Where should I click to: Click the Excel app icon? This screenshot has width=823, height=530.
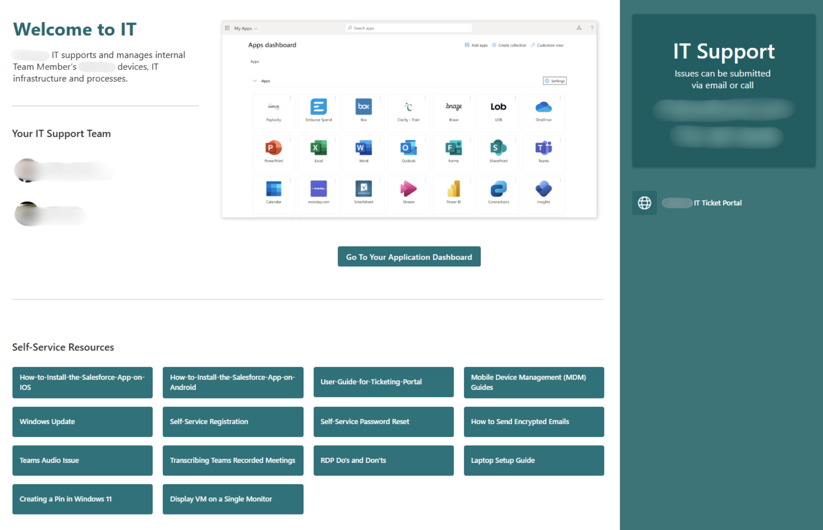tap(318, 148)
